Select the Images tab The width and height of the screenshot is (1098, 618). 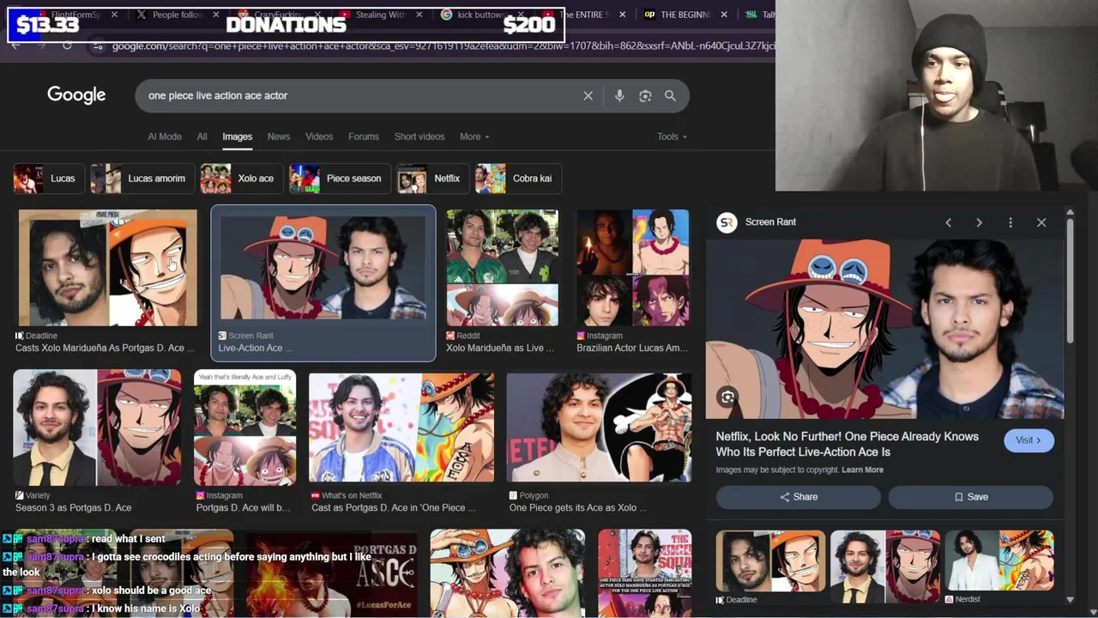click(237, 136)
